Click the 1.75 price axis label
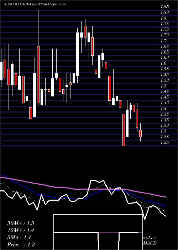The height and width of the screenshot is (250, 178). [x=164, y=29]
